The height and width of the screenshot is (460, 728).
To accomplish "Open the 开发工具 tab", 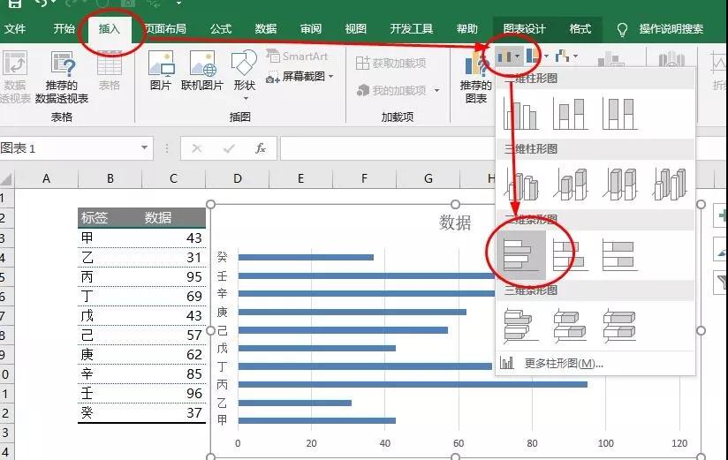I will pyautogui.click(x=412, y=29).
